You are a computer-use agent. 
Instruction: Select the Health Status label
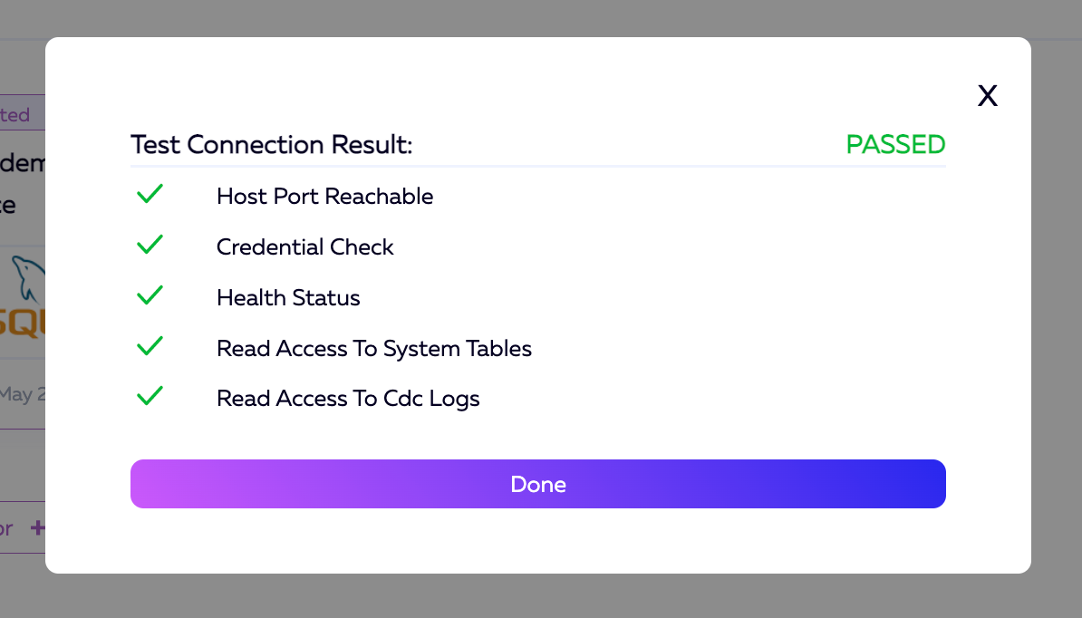(288, 298)
